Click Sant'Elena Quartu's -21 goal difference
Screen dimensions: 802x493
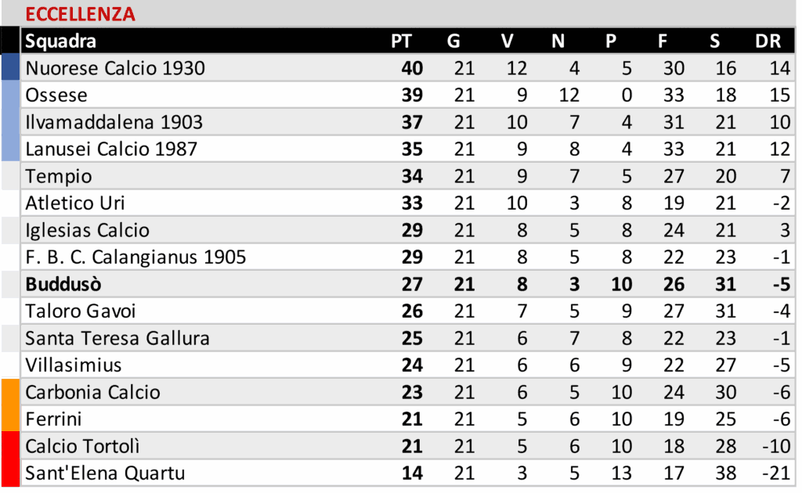coord(777,473)
